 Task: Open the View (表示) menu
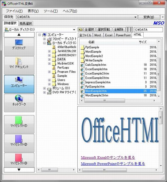pos(33,11)
